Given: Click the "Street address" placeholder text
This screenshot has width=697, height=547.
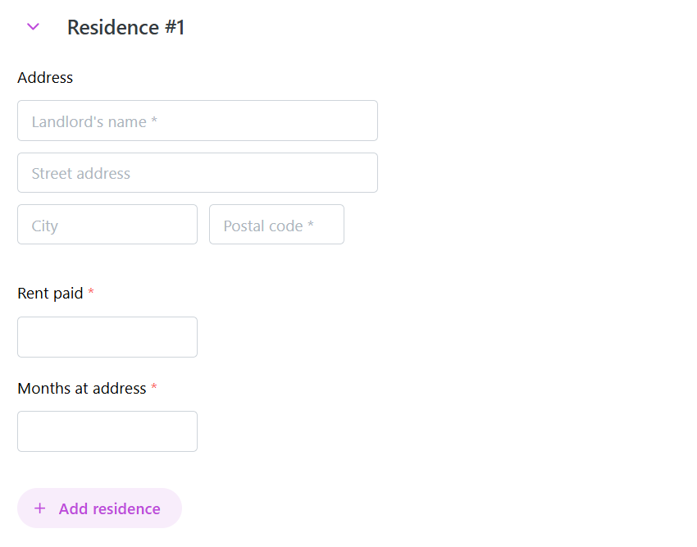Looking at the screenshot, I should pyautogui.click(x=81, y=174).
